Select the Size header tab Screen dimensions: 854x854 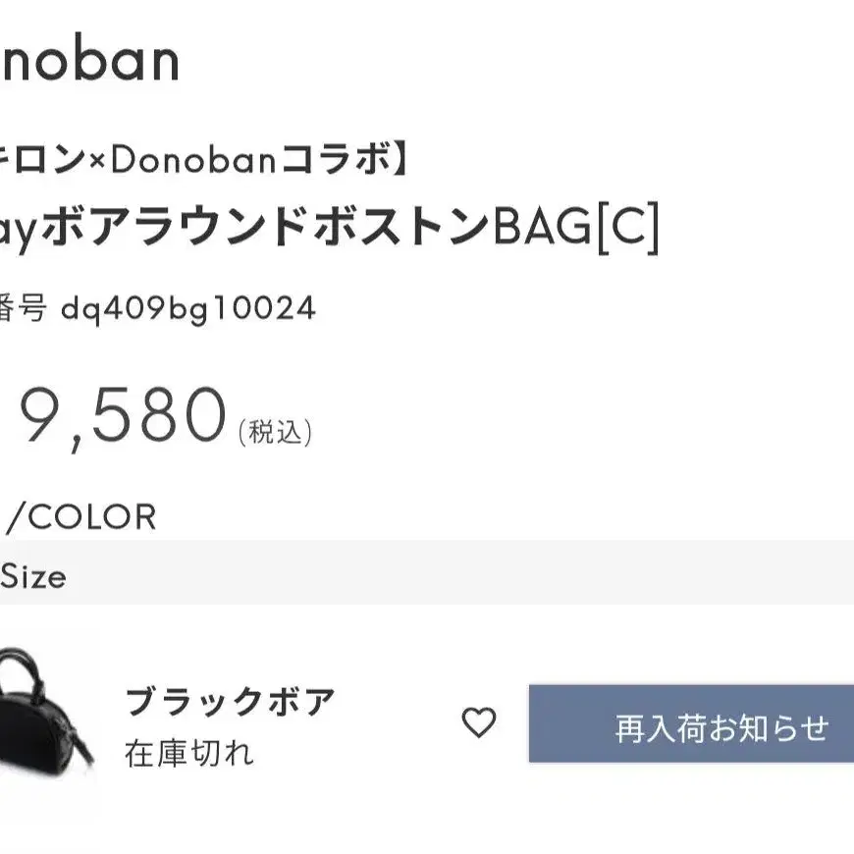[33, 576]
